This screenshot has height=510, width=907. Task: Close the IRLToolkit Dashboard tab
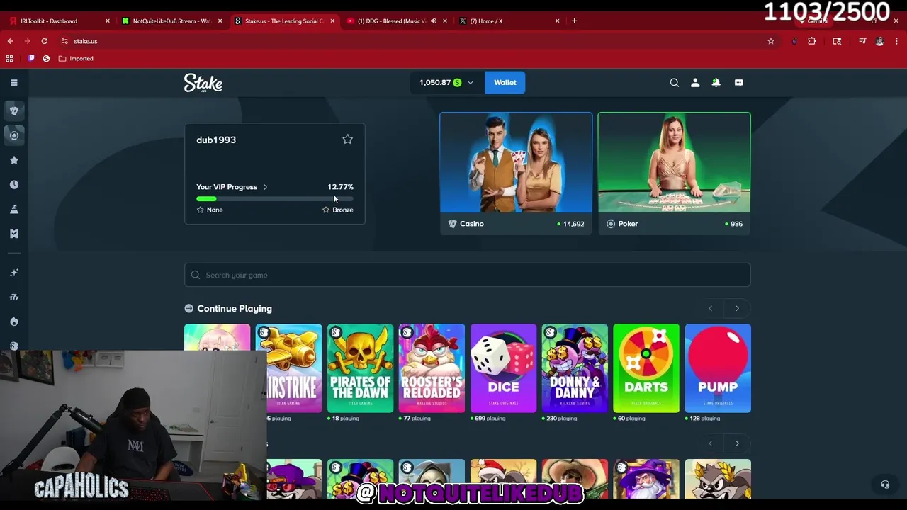coord(108,21)
